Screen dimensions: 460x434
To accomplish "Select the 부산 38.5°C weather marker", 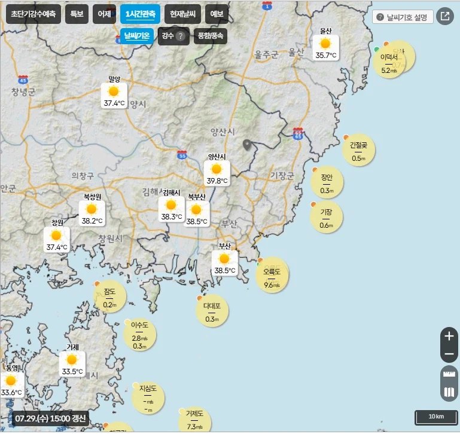I will 225,263.
